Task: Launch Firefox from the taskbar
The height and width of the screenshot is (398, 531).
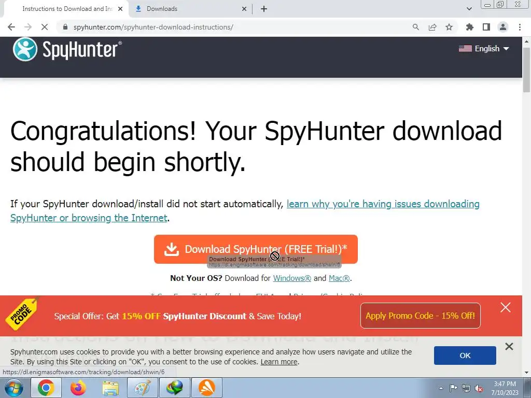Action: [78, 388]
